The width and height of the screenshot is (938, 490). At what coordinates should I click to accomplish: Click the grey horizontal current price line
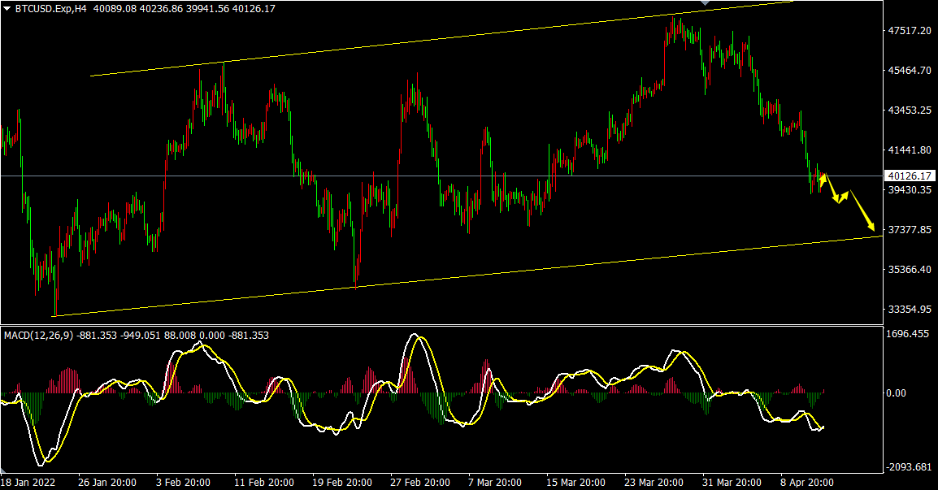click(244, 176)
